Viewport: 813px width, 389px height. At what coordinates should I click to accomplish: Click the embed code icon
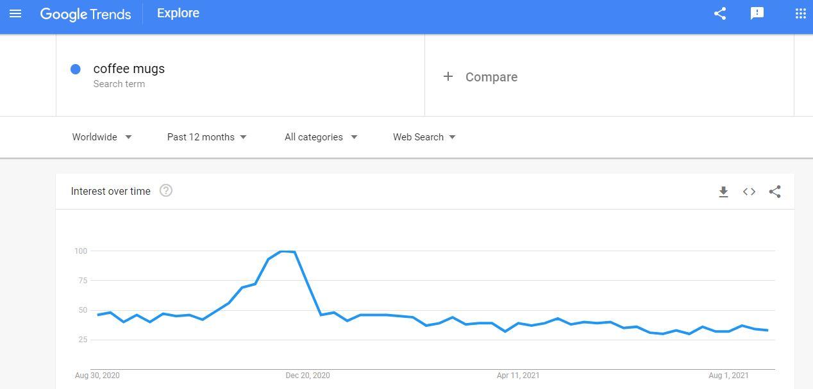coord(749,192)
